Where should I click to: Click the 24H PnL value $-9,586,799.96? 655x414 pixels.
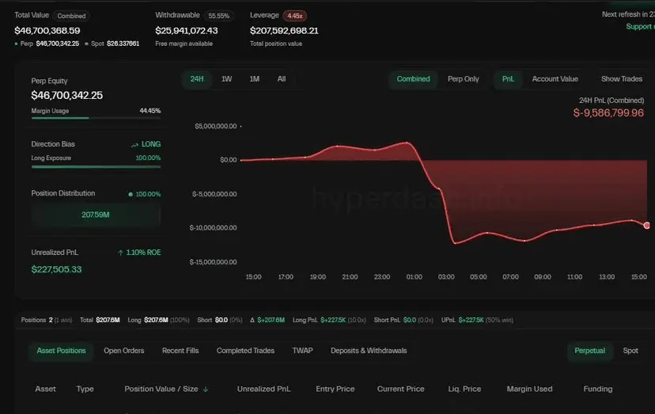[x=608, y=113]
